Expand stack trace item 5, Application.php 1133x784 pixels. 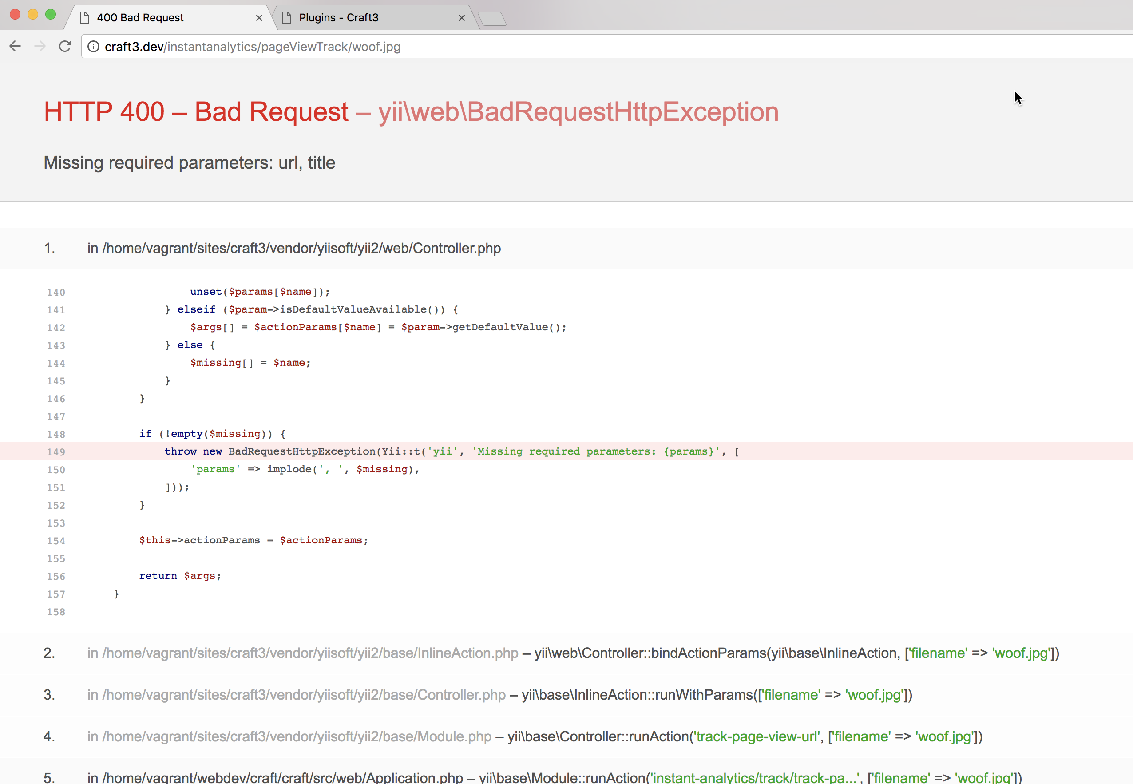275,778
